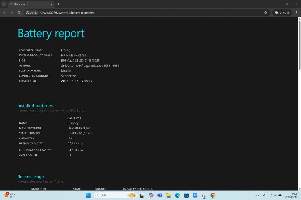This screenshot has height=200, width=301.
Task: Open the clock and date 17:05
Action: point(291,195)
